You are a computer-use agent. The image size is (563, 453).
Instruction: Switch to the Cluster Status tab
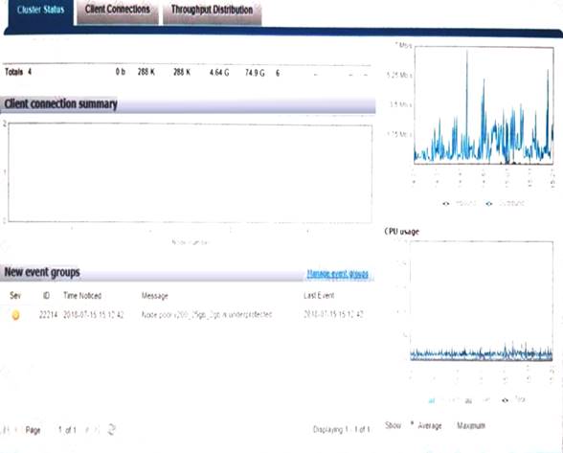click(40, 11)
